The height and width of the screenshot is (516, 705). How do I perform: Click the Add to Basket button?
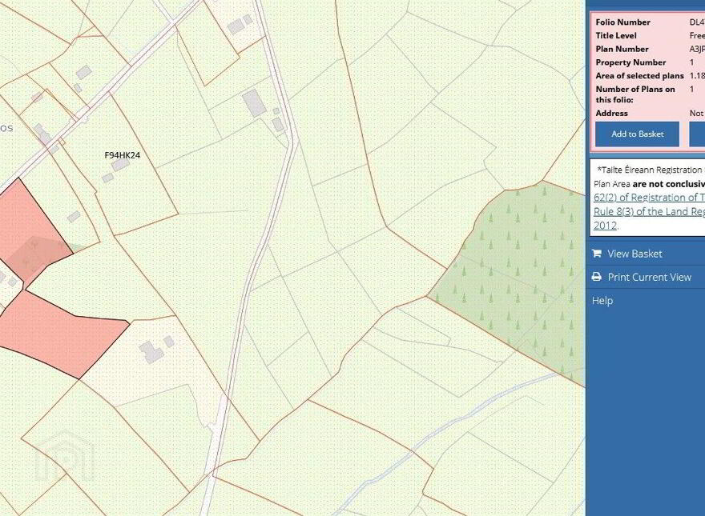(x=637, y=134)
